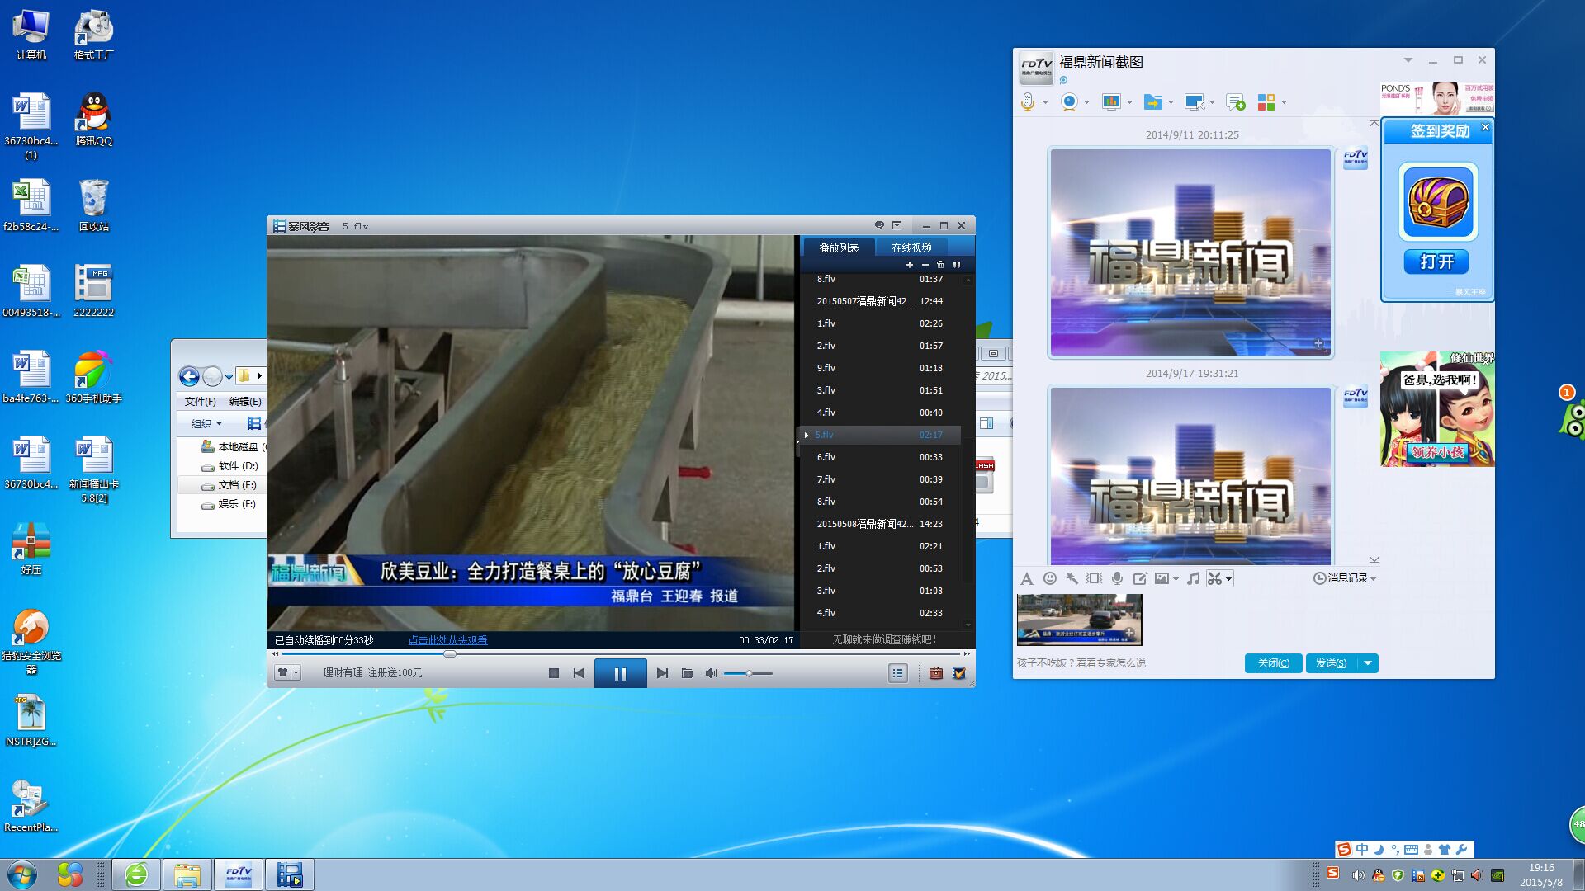The width and height of the screenshot is (1585, 891).
Task: Click the rewind arrows beside seek bar
Action: pos(276,653)
